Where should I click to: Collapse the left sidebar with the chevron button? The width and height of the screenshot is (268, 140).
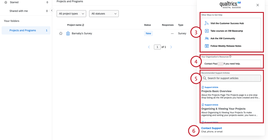52,10
